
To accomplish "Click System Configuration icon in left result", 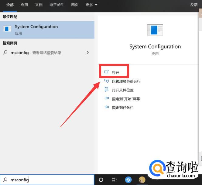I will [7, 29].
